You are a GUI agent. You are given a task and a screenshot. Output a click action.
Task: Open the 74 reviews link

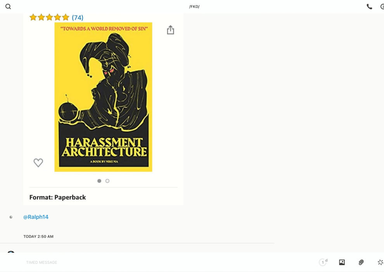point(78,17)
